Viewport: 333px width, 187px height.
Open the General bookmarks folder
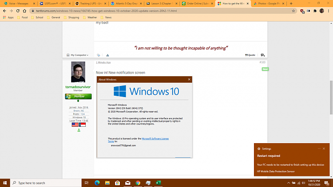pyautogui.click(x=54, y=17)
